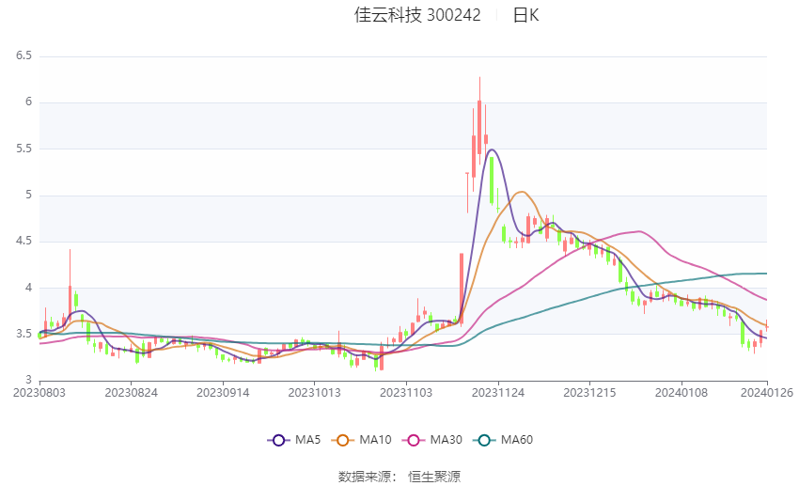Screen dimensions: 799x486
Task: Click the 5.5 price axis label
Action: tap(23, 149)
